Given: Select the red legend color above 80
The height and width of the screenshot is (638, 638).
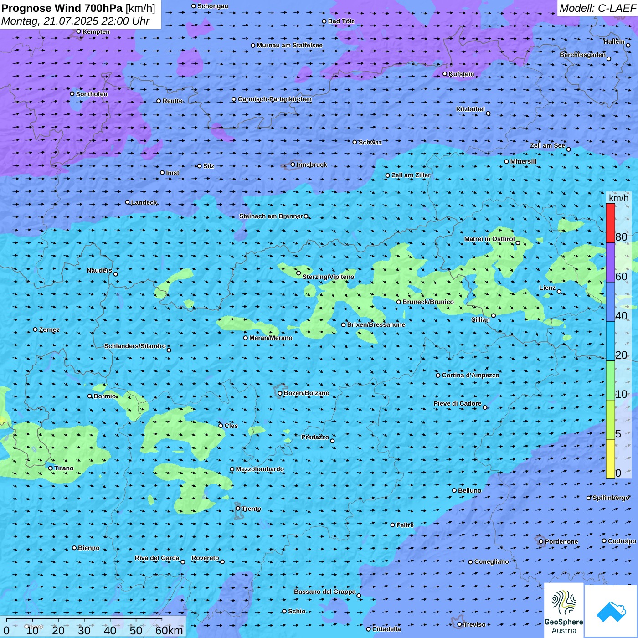Looking at the screenshot, I should 610,223.
